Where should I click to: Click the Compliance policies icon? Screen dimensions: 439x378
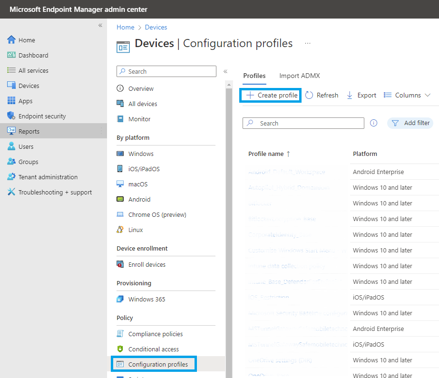[x=120, y=333]
